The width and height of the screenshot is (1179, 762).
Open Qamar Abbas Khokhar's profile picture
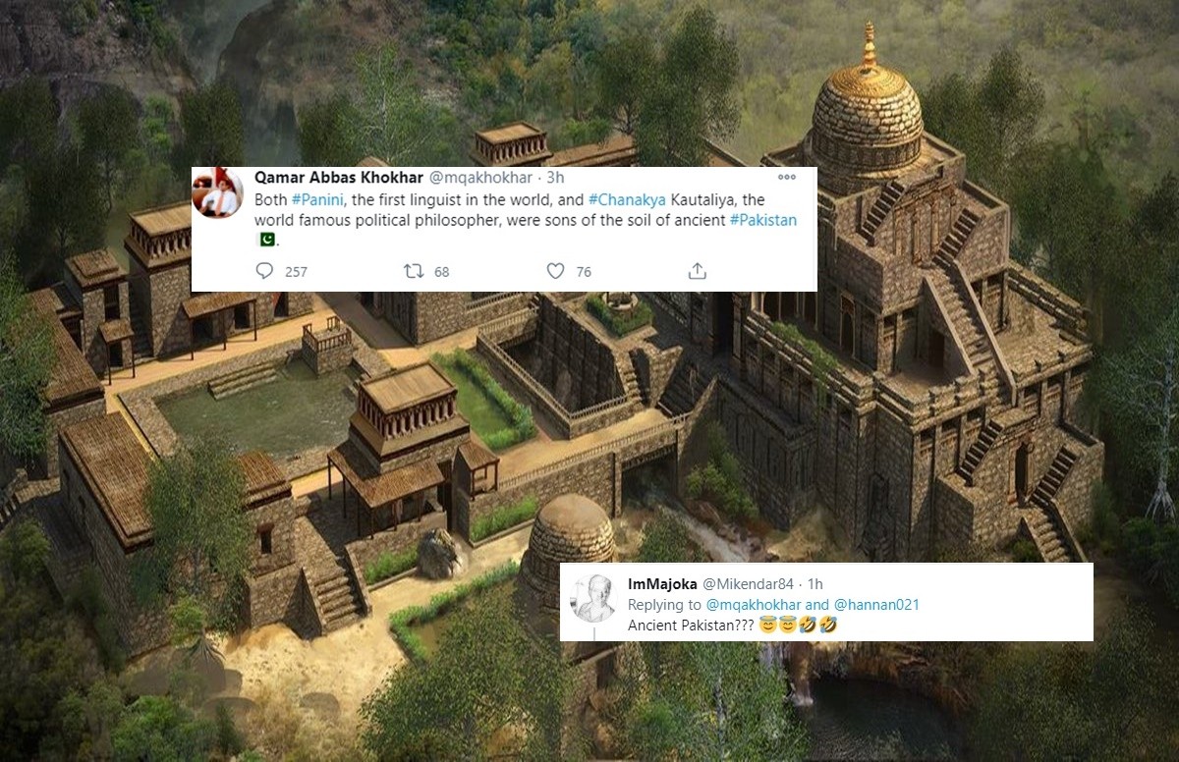[217, 192]
